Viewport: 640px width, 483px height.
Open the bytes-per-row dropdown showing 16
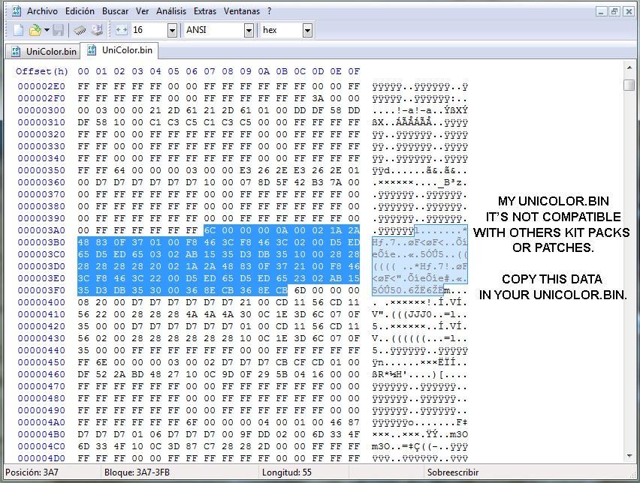[172, 30]
